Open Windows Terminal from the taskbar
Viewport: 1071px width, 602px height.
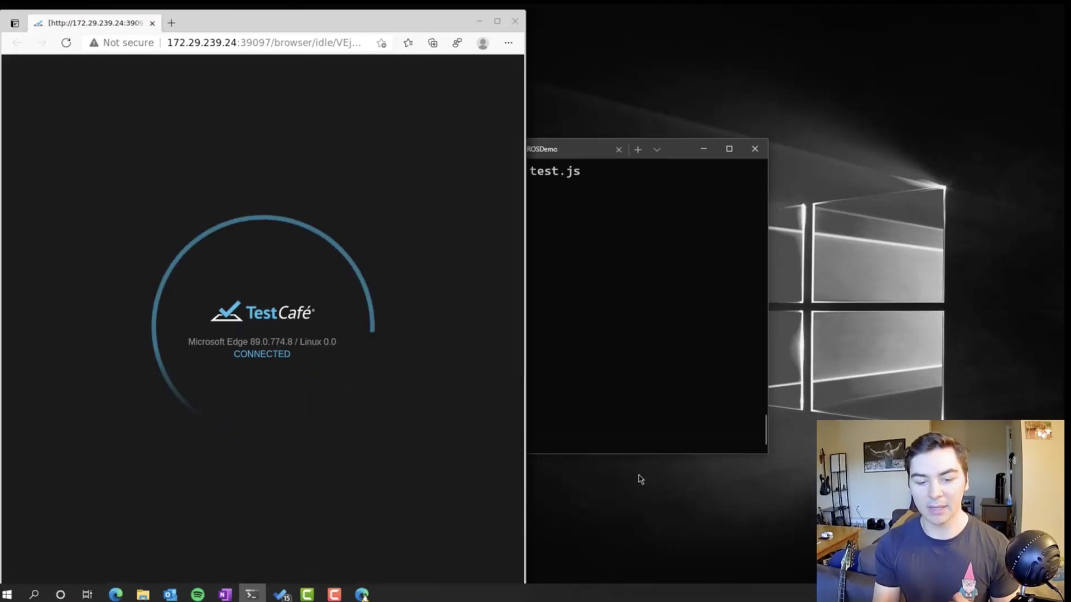[252, 594]
